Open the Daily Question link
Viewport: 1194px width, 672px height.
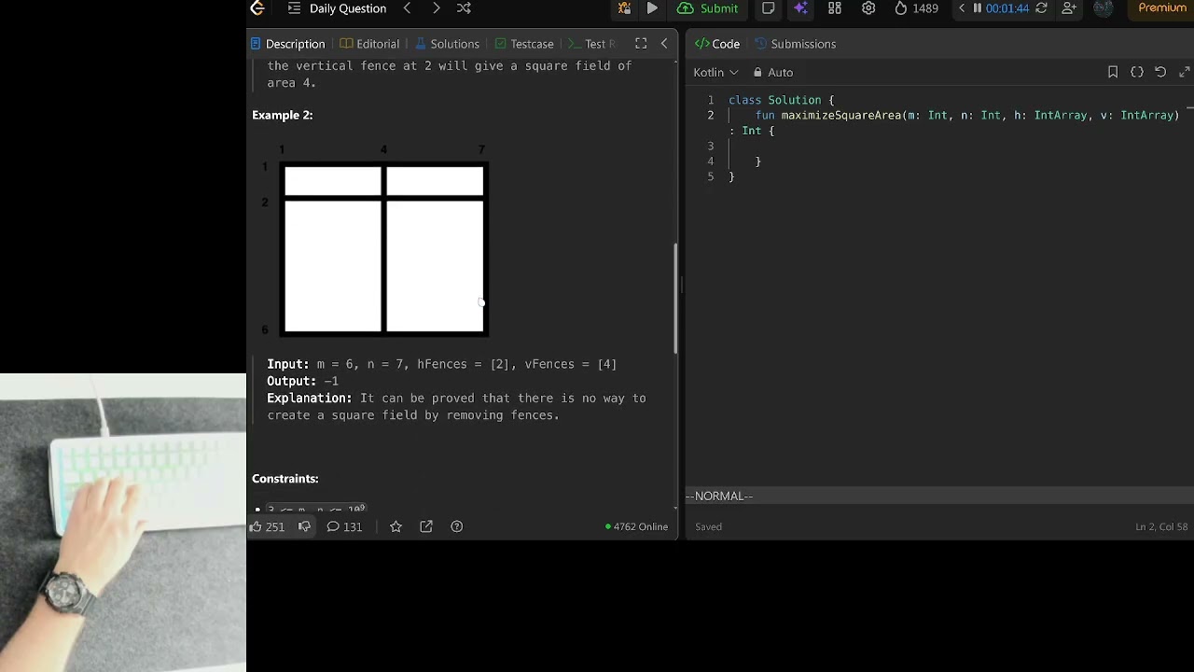click(348, 8)
